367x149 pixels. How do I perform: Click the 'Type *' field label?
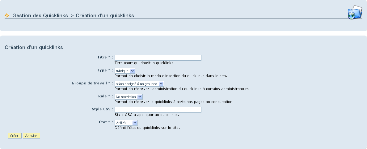(x=105, y=70)
